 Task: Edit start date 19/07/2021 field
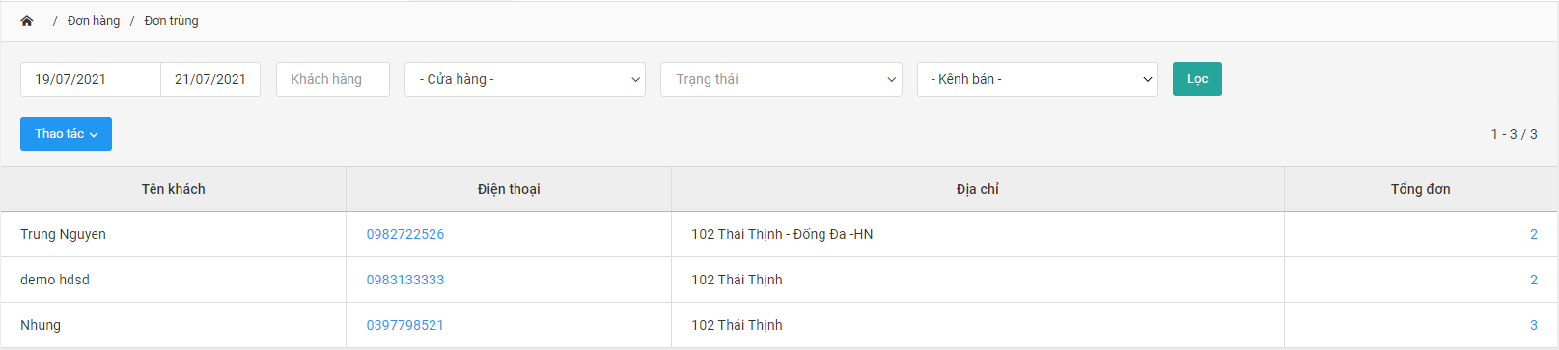[91, 79]
